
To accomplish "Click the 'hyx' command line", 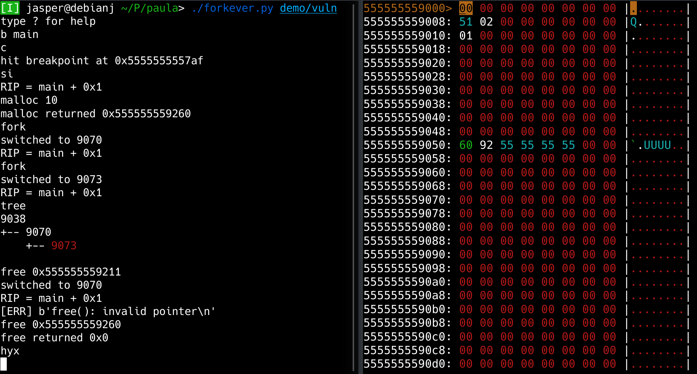I will pos(10,351).
